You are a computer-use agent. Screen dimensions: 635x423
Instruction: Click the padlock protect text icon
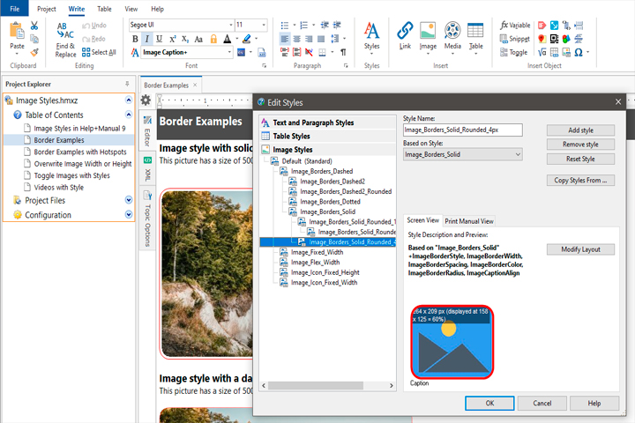tap(213, 39)
